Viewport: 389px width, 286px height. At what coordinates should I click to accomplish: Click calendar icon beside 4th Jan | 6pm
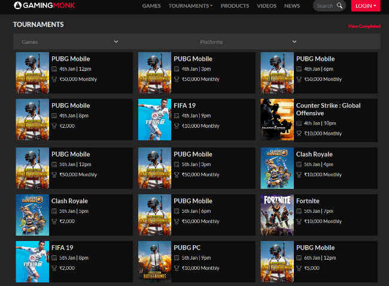(x=299, y=69)
